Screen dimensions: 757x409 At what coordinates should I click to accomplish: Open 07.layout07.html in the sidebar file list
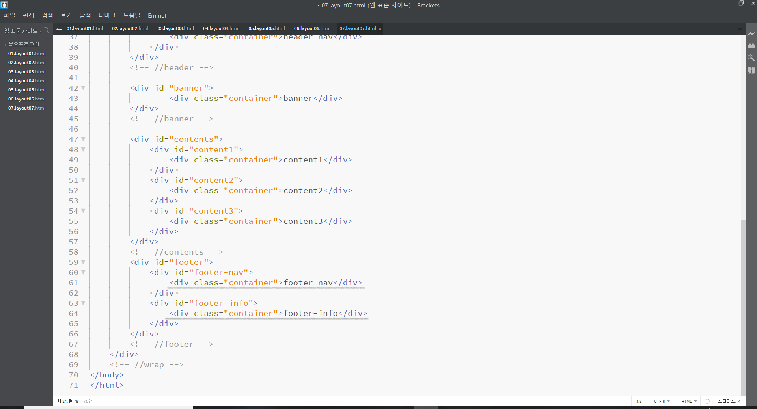coord(27,108)
